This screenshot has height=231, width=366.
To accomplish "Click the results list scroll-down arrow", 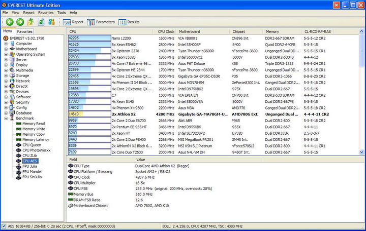I will [361, 152].
